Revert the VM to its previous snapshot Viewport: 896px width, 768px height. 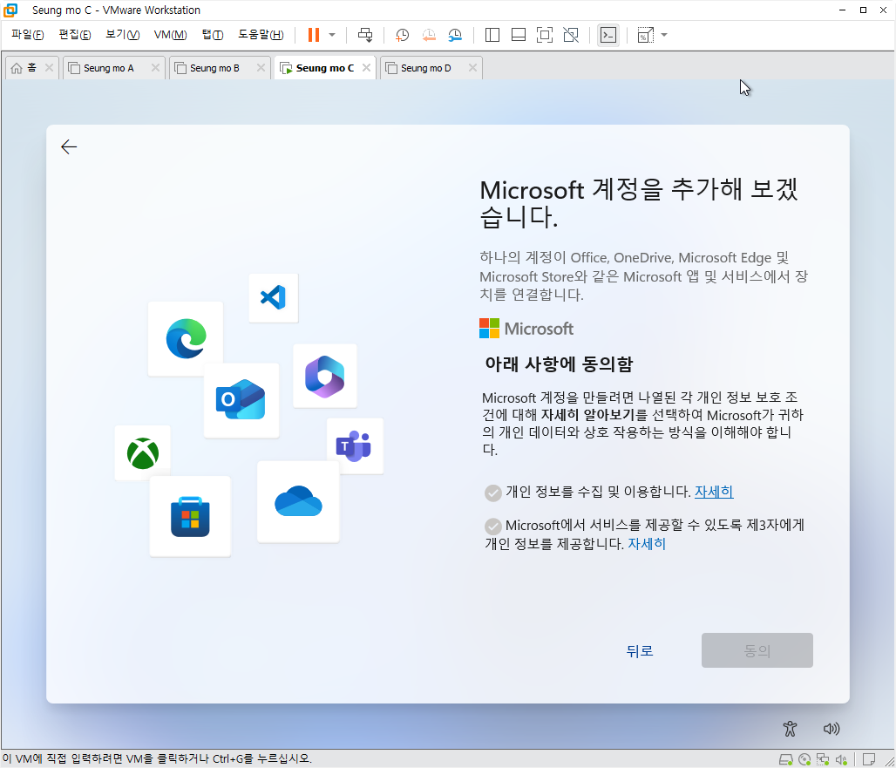pyautogui.click(x=429, y=36)
